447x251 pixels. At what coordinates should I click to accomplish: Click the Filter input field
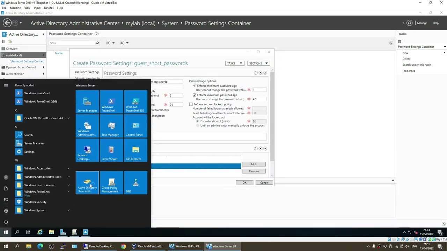point(72,43)
